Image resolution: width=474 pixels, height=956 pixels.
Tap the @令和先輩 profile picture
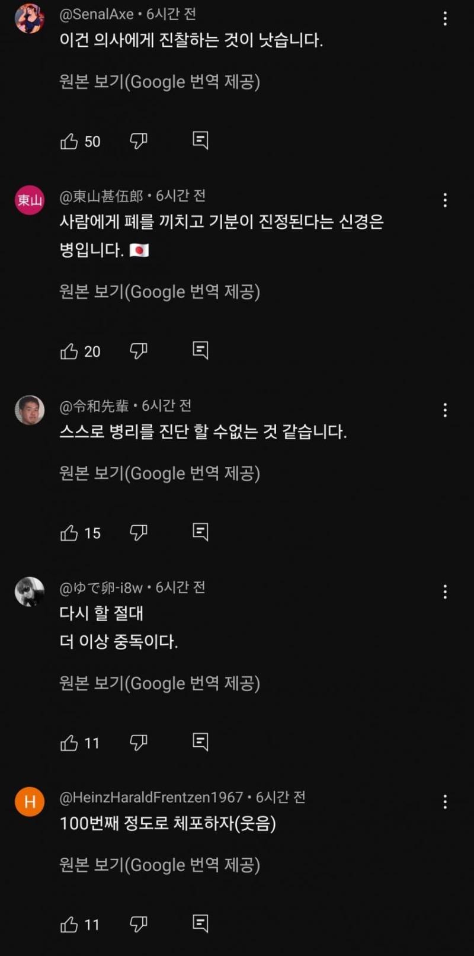30,410
